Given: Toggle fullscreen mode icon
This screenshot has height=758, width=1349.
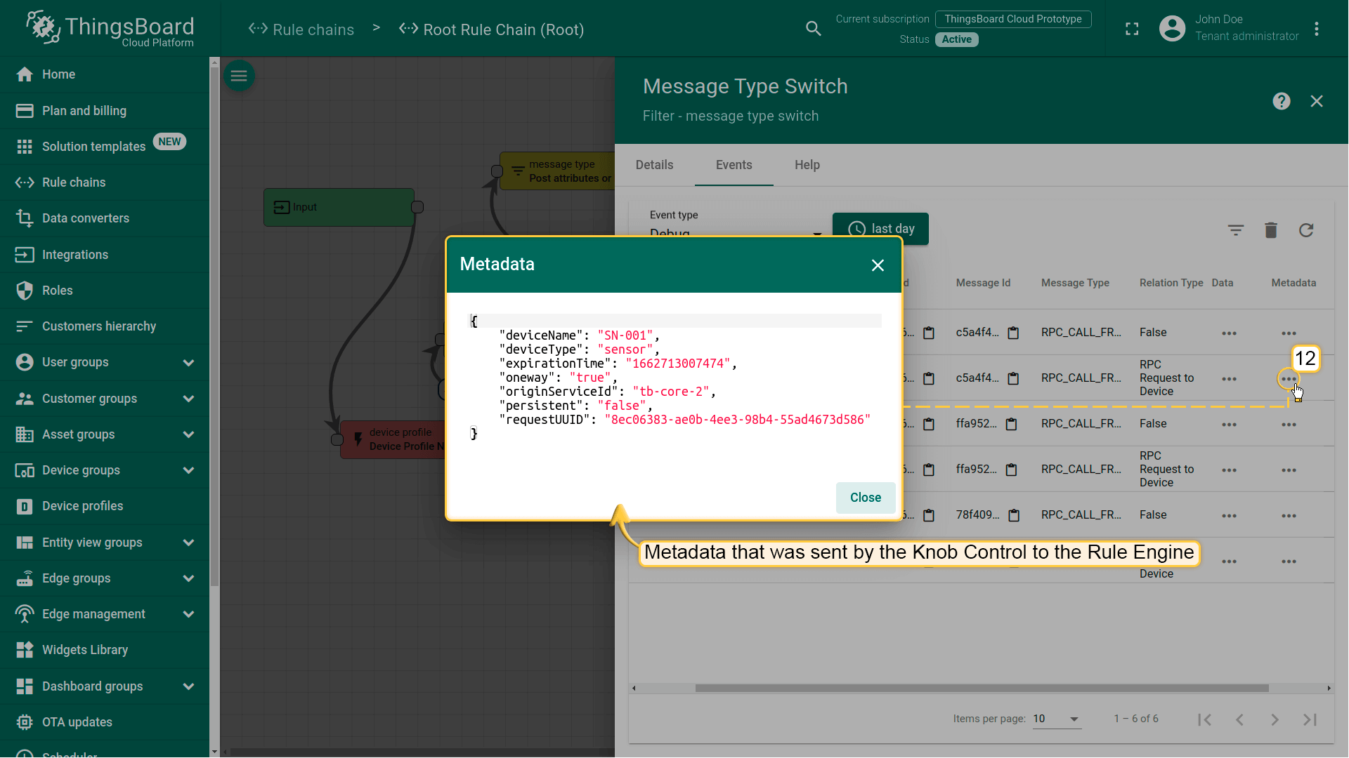Looking at the screenshot, I should (1132, 29).
